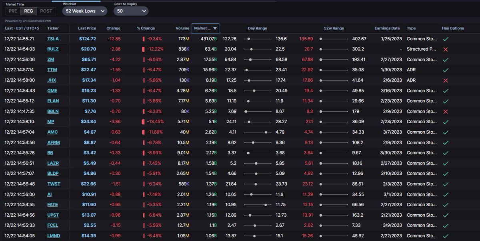The width and height of the screenshot is (480, 241).
Task: Open the ZM ticker link
Action: (50, 59)
